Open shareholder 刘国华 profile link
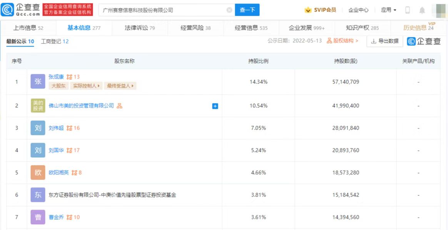Viewport: 448px width, 230px height. [57, 150]
